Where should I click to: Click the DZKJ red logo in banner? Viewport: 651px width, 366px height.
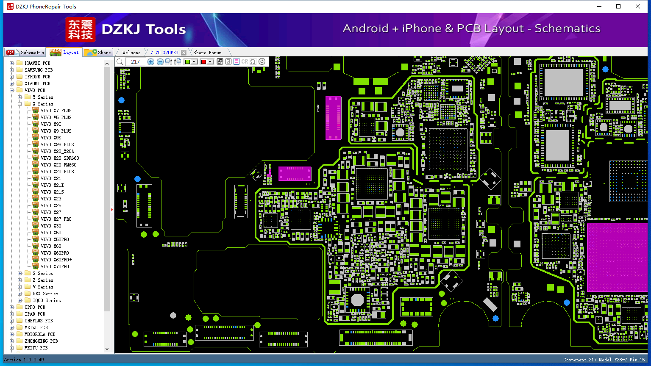tap(81, 30)
